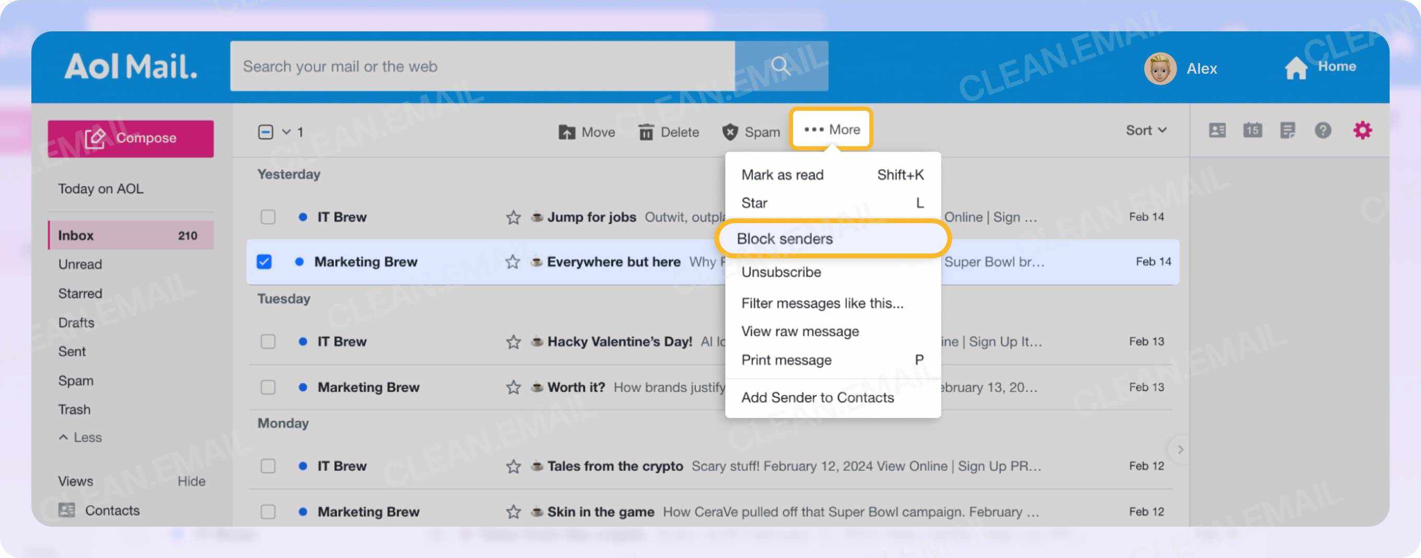Mark selected email as Spam
Image resolution: width=1421 pixels, height=558 pixels.
pos(750,131)
